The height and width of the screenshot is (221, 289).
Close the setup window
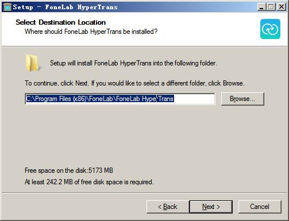point(282,7)
